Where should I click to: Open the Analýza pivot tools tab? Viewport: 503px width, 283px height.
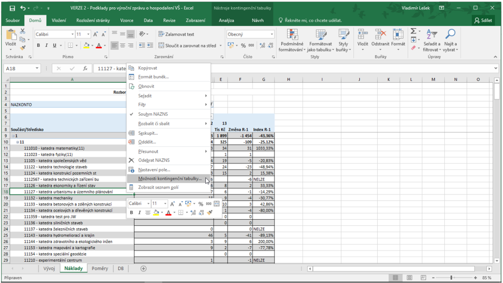click(227, 20)
